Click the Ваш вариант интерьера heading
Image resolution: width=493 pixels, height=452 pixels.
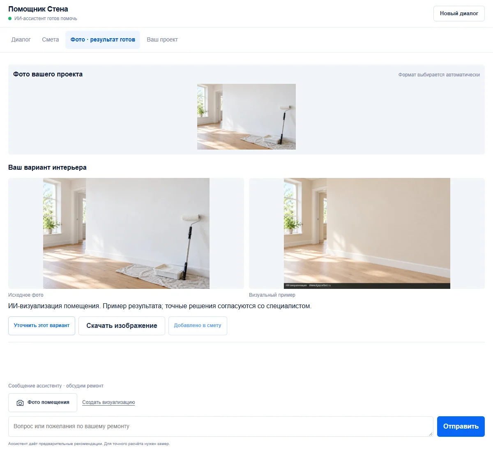47,168
